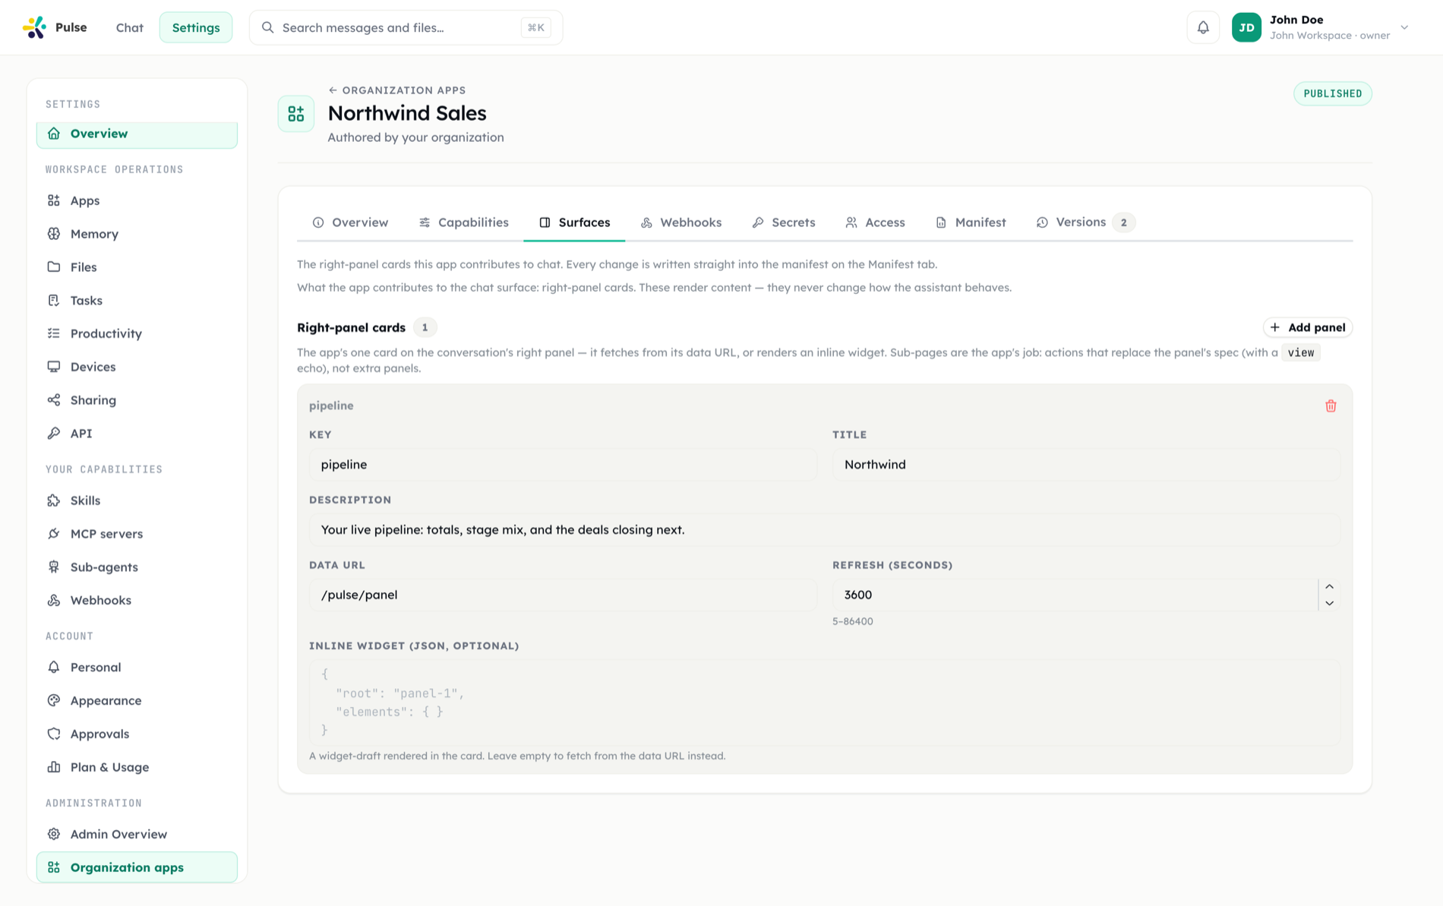This screenshot has width=1443, height=906.
Task: Open the Secrets tab
Action: click(x=784, y=223)
